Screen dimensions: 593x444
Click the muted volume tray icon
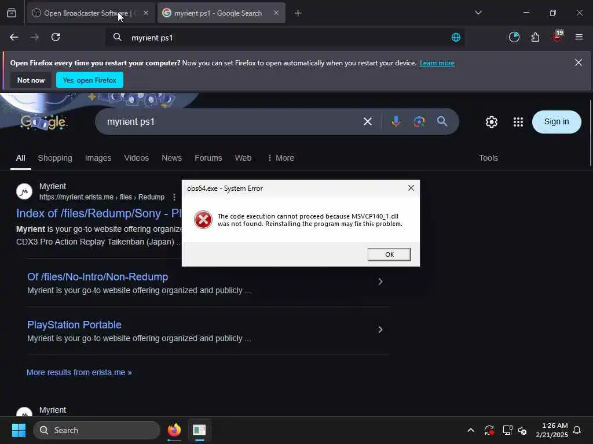pos(523,430)
